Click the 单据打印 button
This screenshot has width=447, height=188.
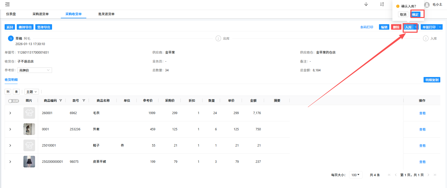pyautogui.click(x=429, y=27)
